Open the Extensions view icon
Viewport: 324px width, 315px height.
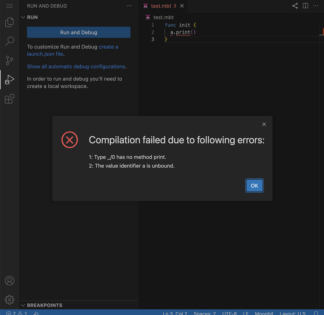(x=9, y=99)
